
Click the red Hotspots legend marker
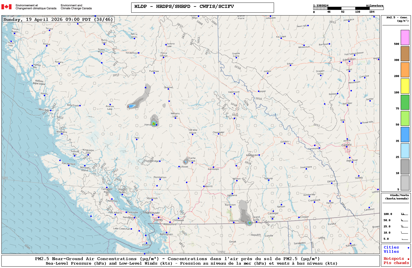coord(408,259)
